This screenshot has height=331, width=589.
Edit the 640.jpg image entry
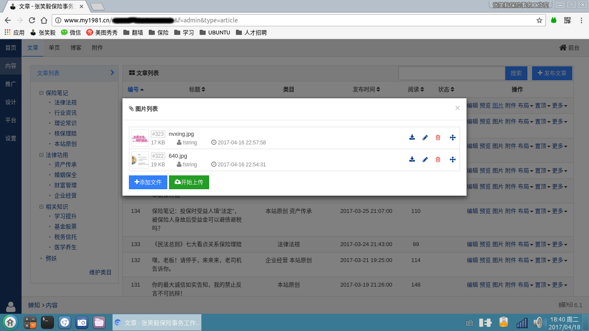[425, 159]
